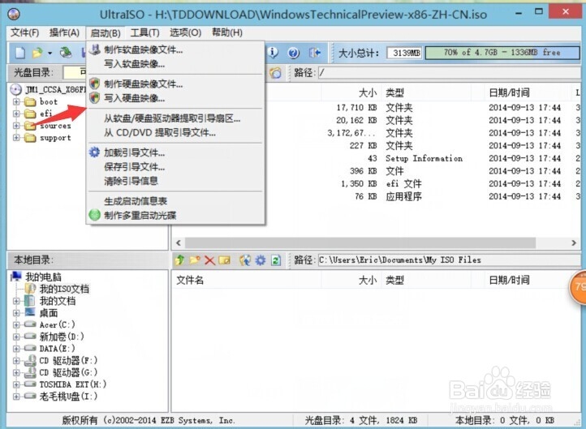The height and width of the screenshot is (429, 586).
Task: Click the local path field C:\Users\Eric\Documents
Action: [x=449, y=260]
